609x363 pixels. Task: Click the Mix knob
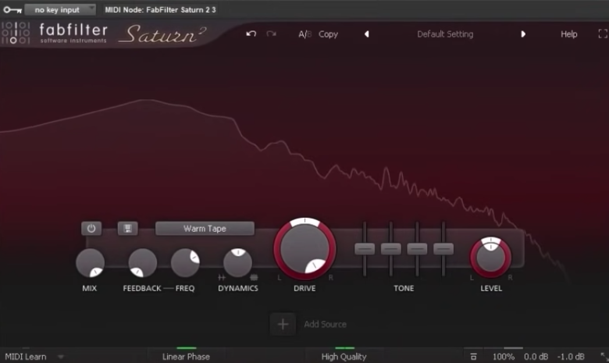click(90, 263)
